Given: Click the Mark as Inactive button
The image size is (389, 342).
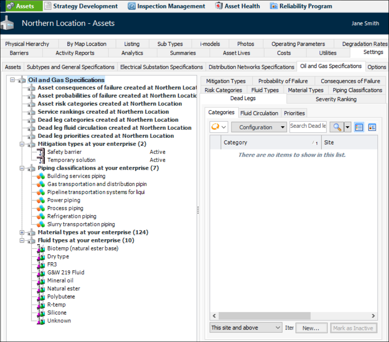Looking at the screenshot, I should point(353,328).
